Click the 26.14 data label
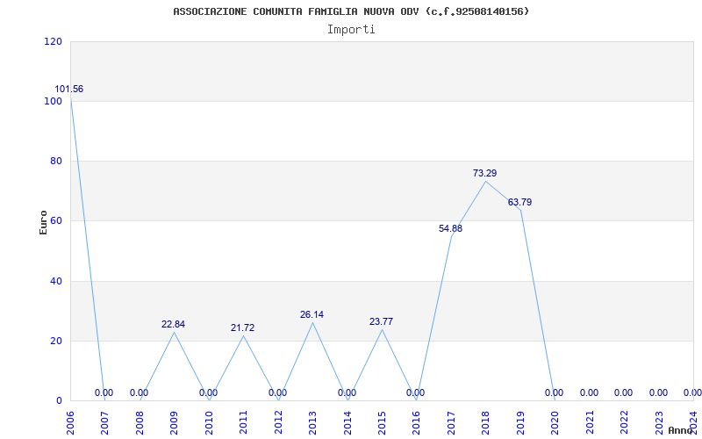 pos(312,315)
